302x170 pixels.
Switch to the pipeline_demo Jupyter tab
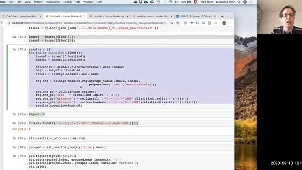click(152, 16)
